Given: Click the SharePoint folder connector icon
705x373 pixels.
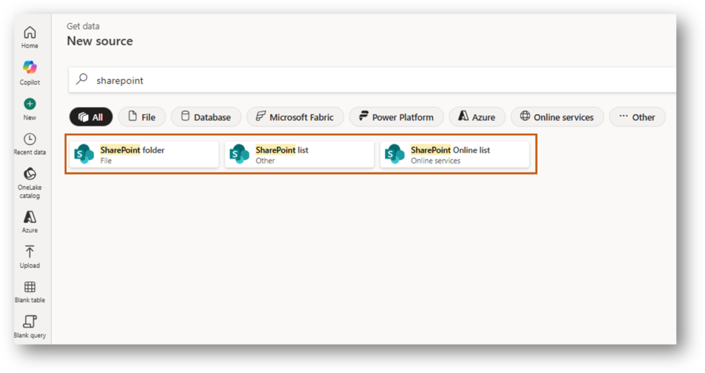Looking at the screenshot, I should point(84,155).
